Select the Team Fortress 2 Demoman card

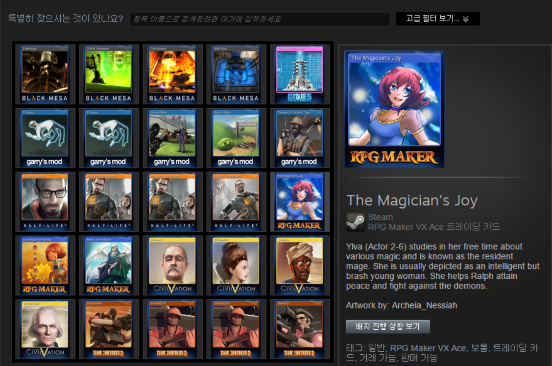[109, 329]
